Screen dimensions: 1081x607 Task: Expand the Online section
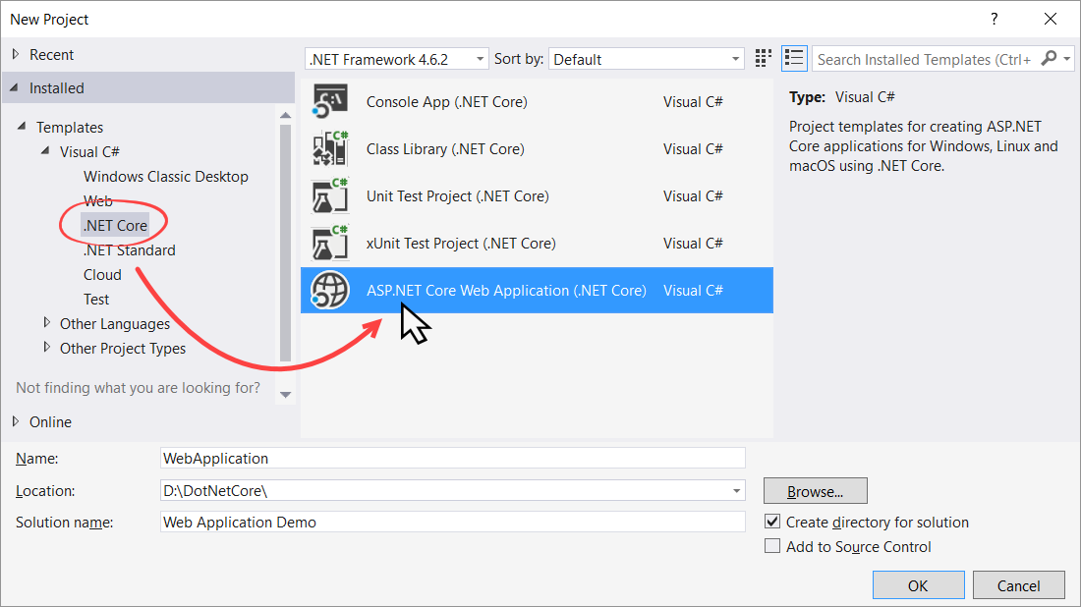16,421
